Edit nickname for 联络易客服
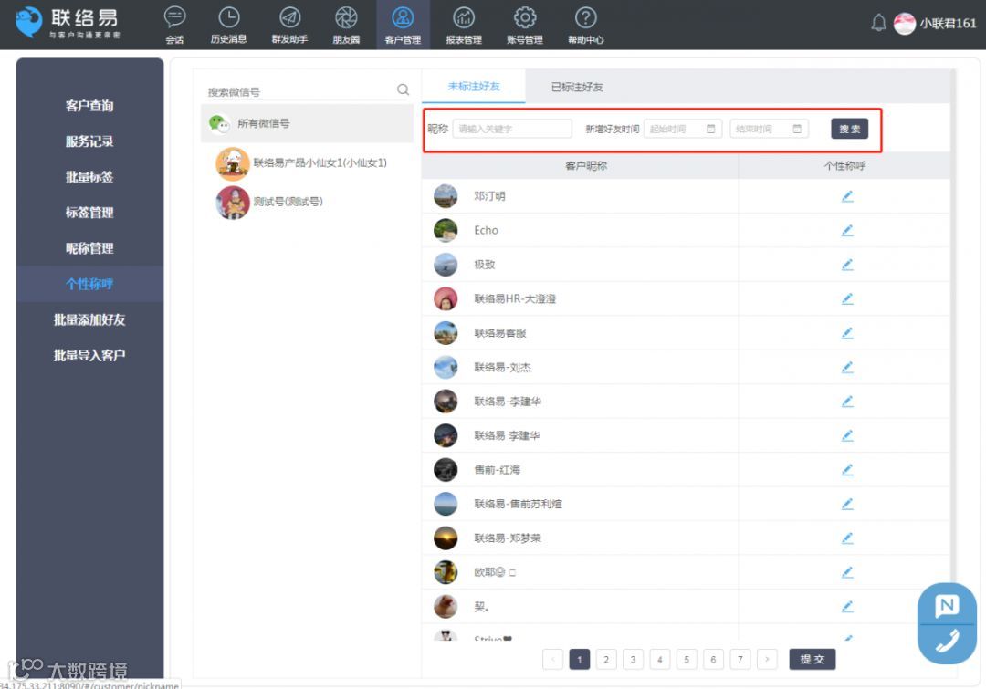Screen dimensions: 986x689 point(847,332)
